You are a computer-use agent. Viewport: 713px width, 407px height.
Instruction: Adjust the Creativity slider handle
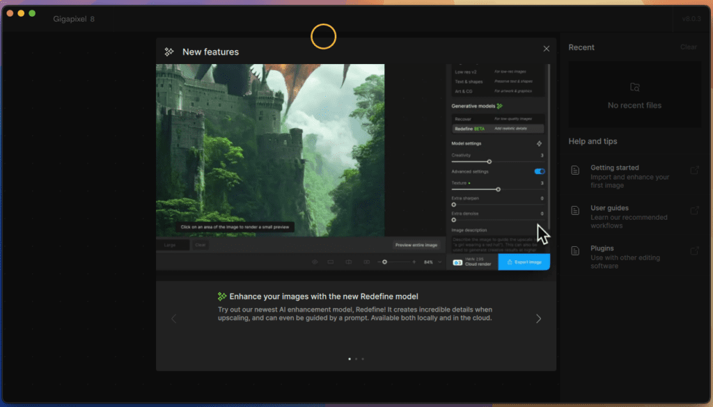tap(489, 161)
